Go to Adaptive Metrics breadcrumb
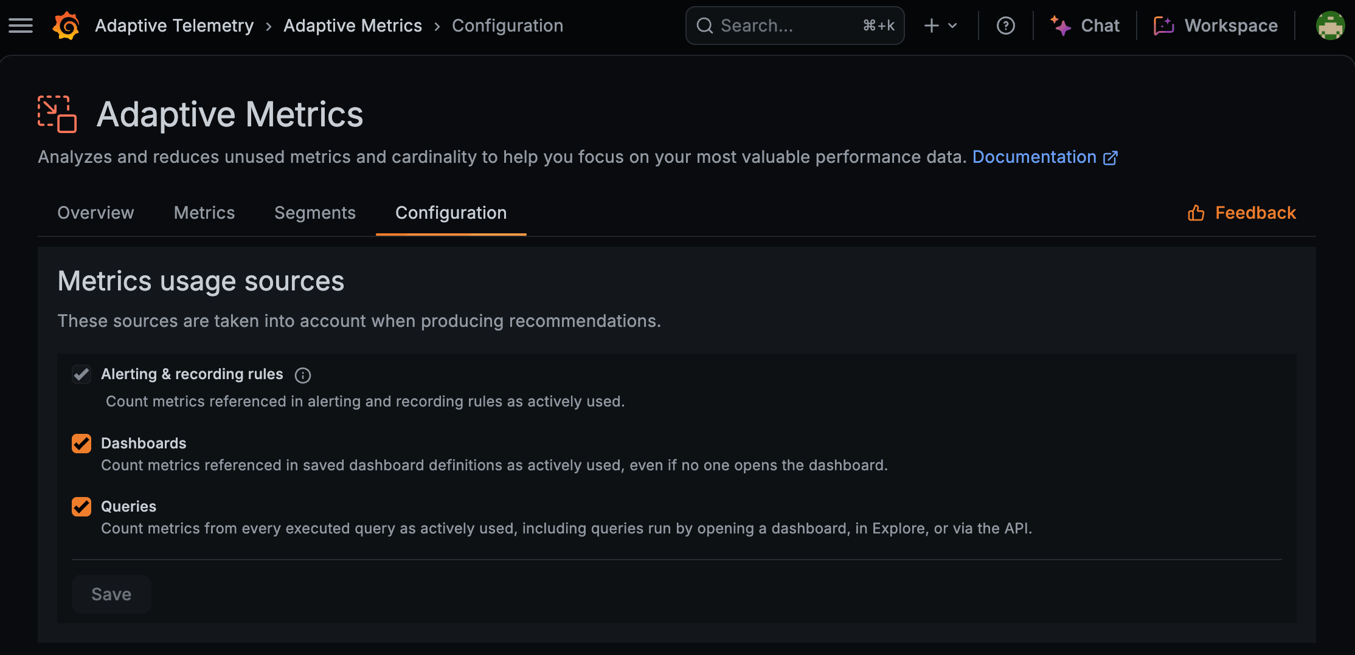Screen dimensions: 1355x655 pyautogui.click(x=353, y=26)
